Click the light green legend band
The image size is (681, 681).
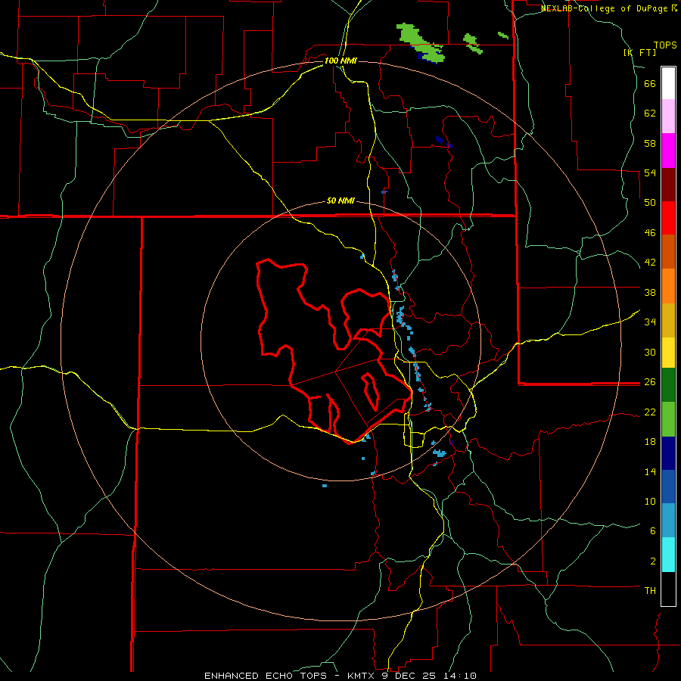tap(668, 419)
